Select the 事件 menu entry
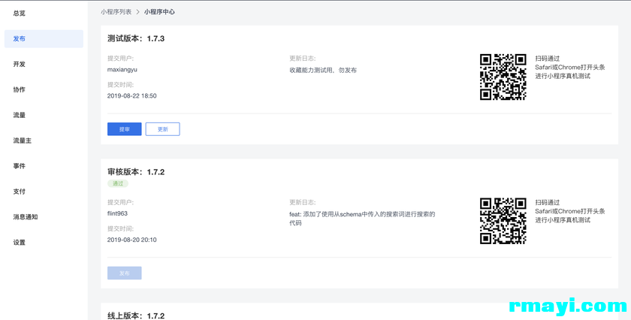Viewport: 631px width, 320px height. click(x=20, y=166)
